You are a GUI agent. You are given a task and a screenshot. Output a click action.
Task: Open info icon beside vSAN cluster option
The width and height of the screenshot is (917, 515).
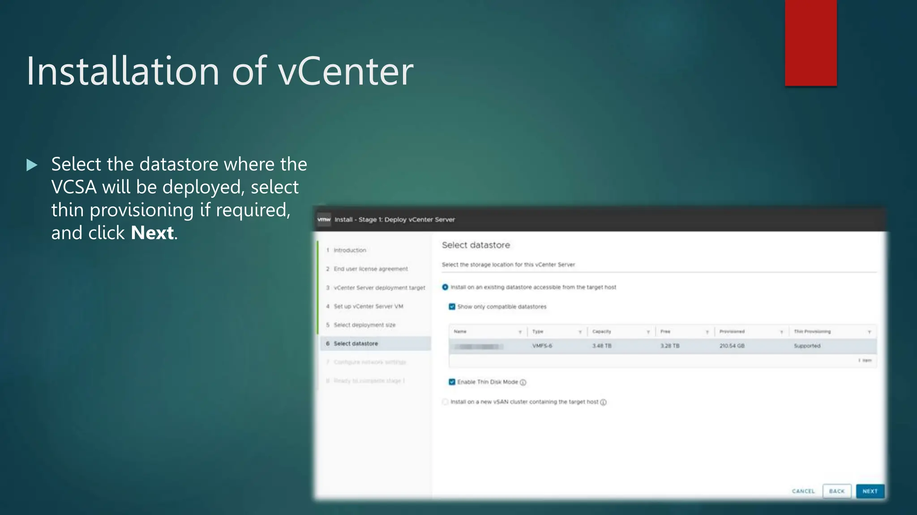(603, 402)
